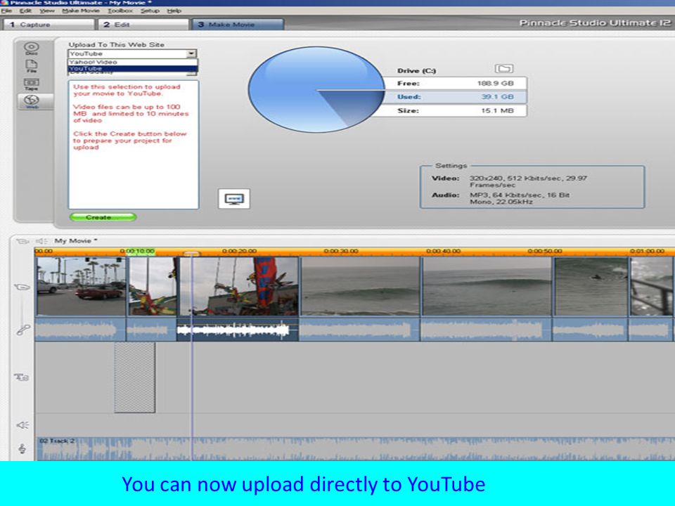Toggle speaker icon beside My Movie title
The width and height of the screenshot is (675, 506).
coord(41,241)
